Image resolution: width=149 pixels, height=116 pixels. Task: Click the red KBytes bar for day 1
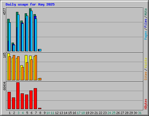coord(9,101)
